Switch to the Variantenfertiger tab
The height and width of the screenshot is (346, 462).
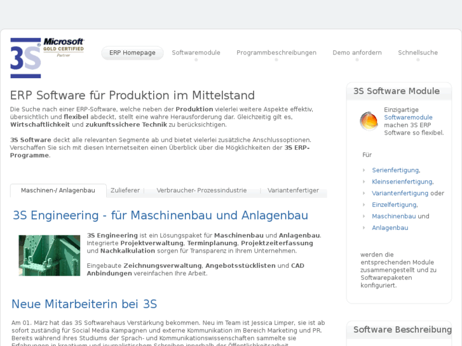click(x=293, y=190)
